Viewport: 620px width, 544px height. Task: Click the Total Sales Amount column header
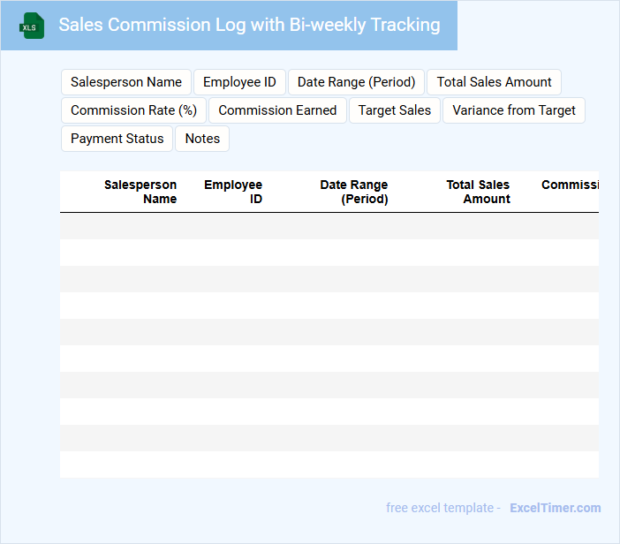(x=478, y=192)
